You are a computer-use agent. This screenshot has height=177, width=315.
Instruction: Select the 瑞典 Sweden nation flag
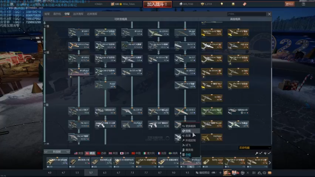pos(173,153)
